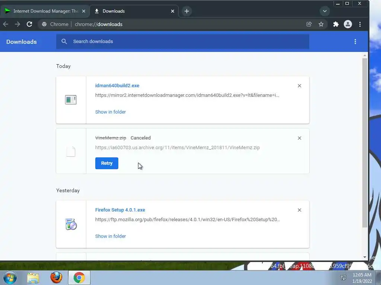Click the Firefox Setup installer file icon

coord(71,224)
